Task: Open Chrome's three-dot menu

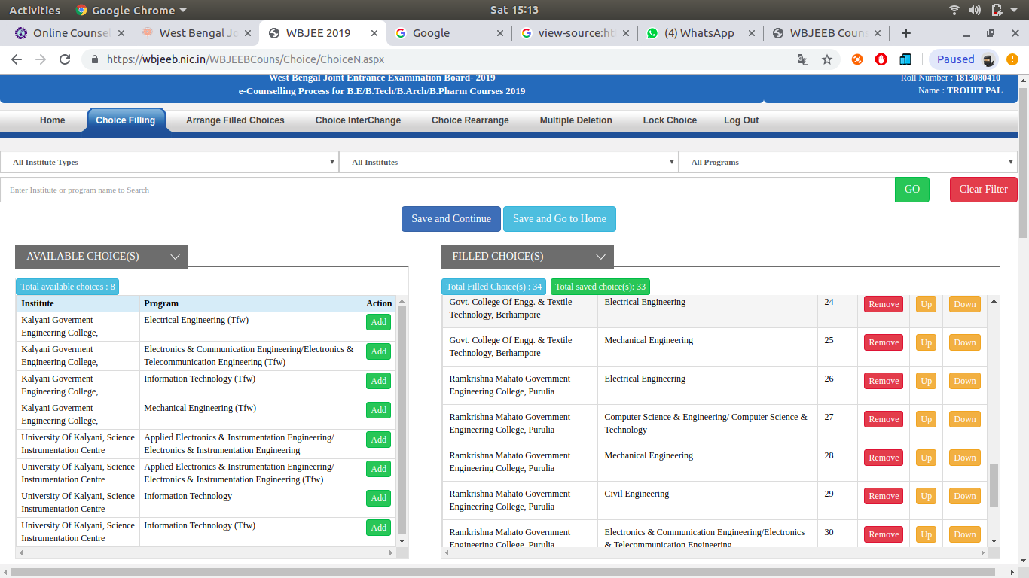Action: coord(1015,59)
